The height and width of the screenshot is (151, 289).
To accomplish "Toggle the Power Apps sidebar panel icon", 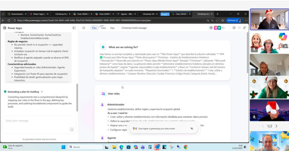I will click(x=74, y=28).
